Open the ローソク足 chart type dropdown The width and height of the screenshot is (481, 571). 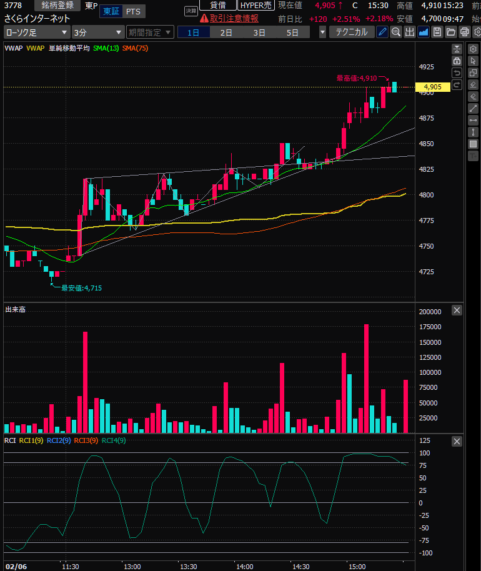(36, 32)
